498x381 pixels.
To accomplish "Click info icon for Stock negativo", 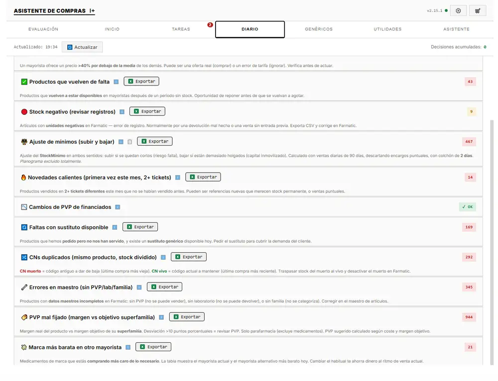I will tap(122, 112).
